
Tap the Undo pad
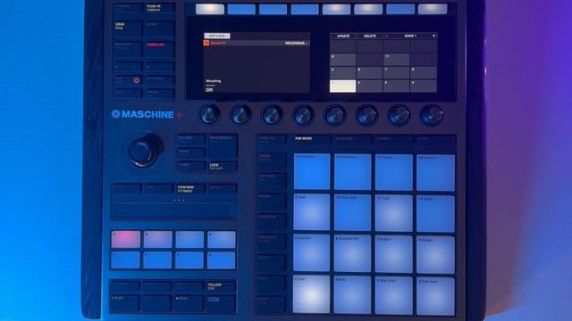(311, 294)
